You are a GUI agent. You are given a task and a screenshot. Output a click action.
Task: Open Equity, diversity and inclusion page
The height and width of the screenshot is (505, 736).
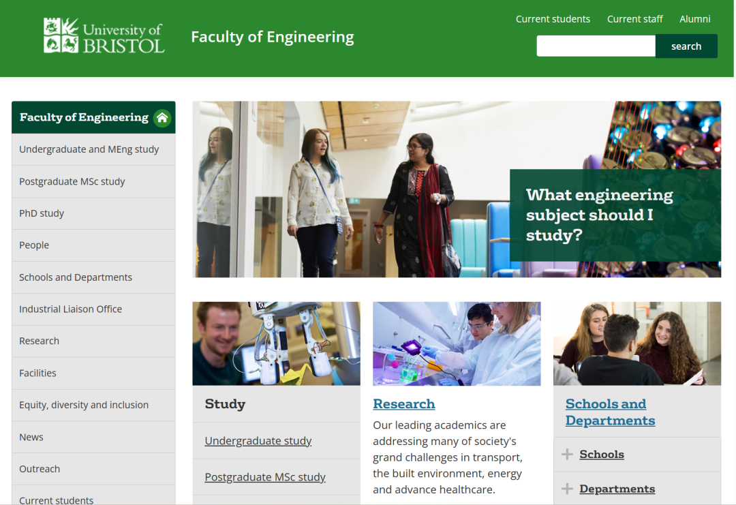[84, 405]
